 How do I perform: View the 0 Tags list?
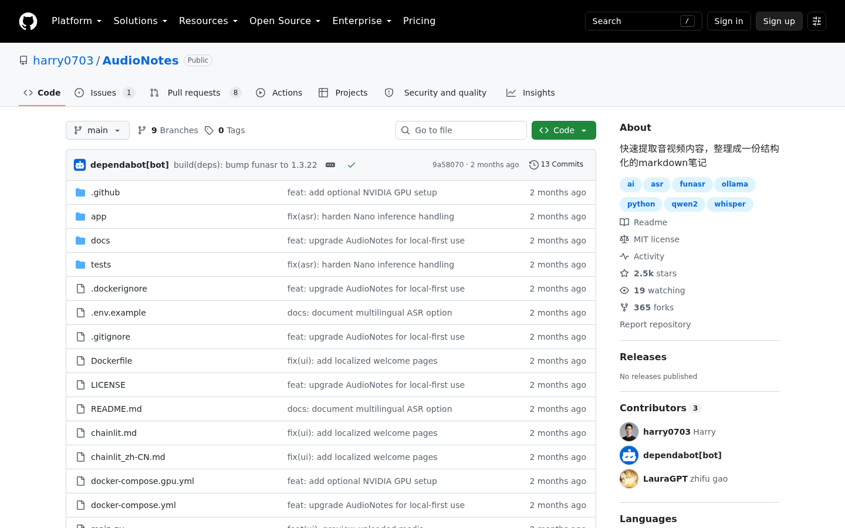click(x=225, y=130)
